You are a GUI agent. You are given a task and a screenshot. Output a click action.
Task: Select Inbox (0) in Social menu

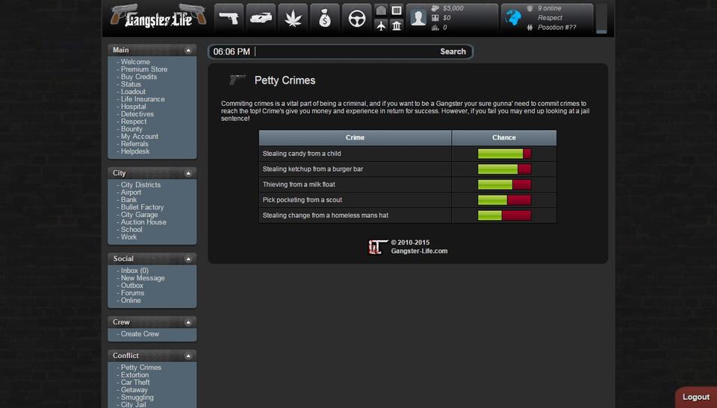coord(134,271)
